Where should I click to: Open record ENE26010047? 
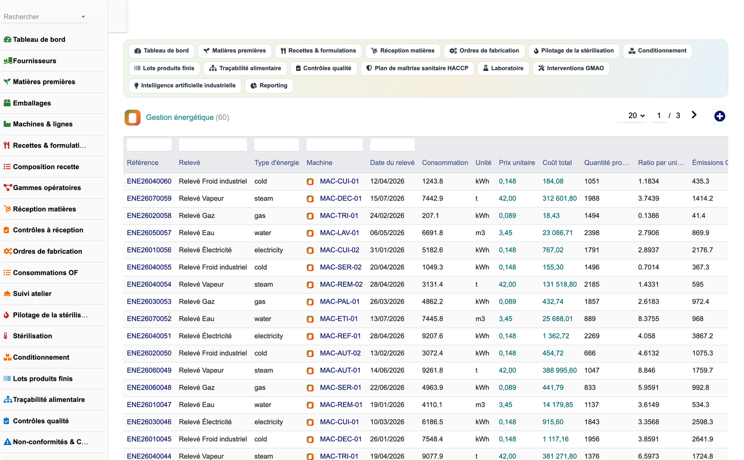(149, 404)
